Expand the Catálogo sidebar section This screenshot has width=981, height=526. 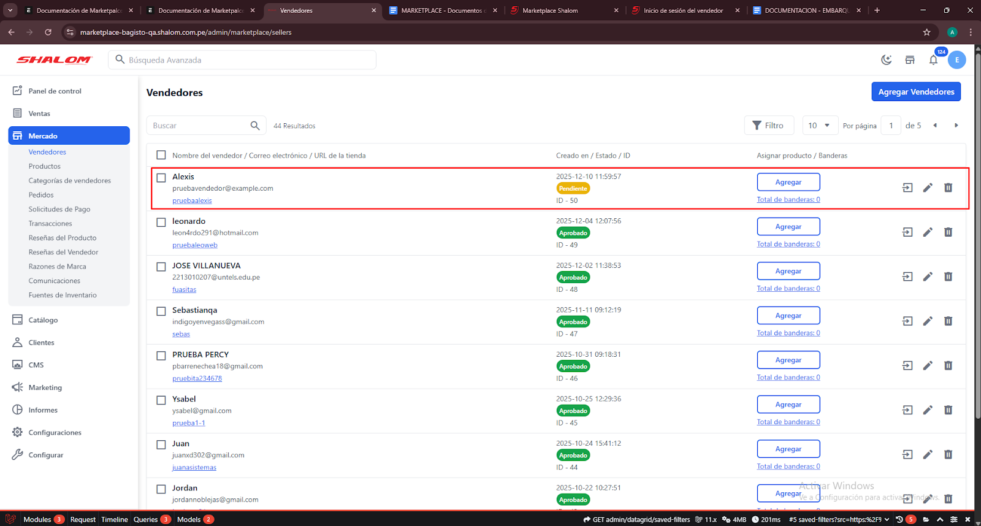pos(43,320)
